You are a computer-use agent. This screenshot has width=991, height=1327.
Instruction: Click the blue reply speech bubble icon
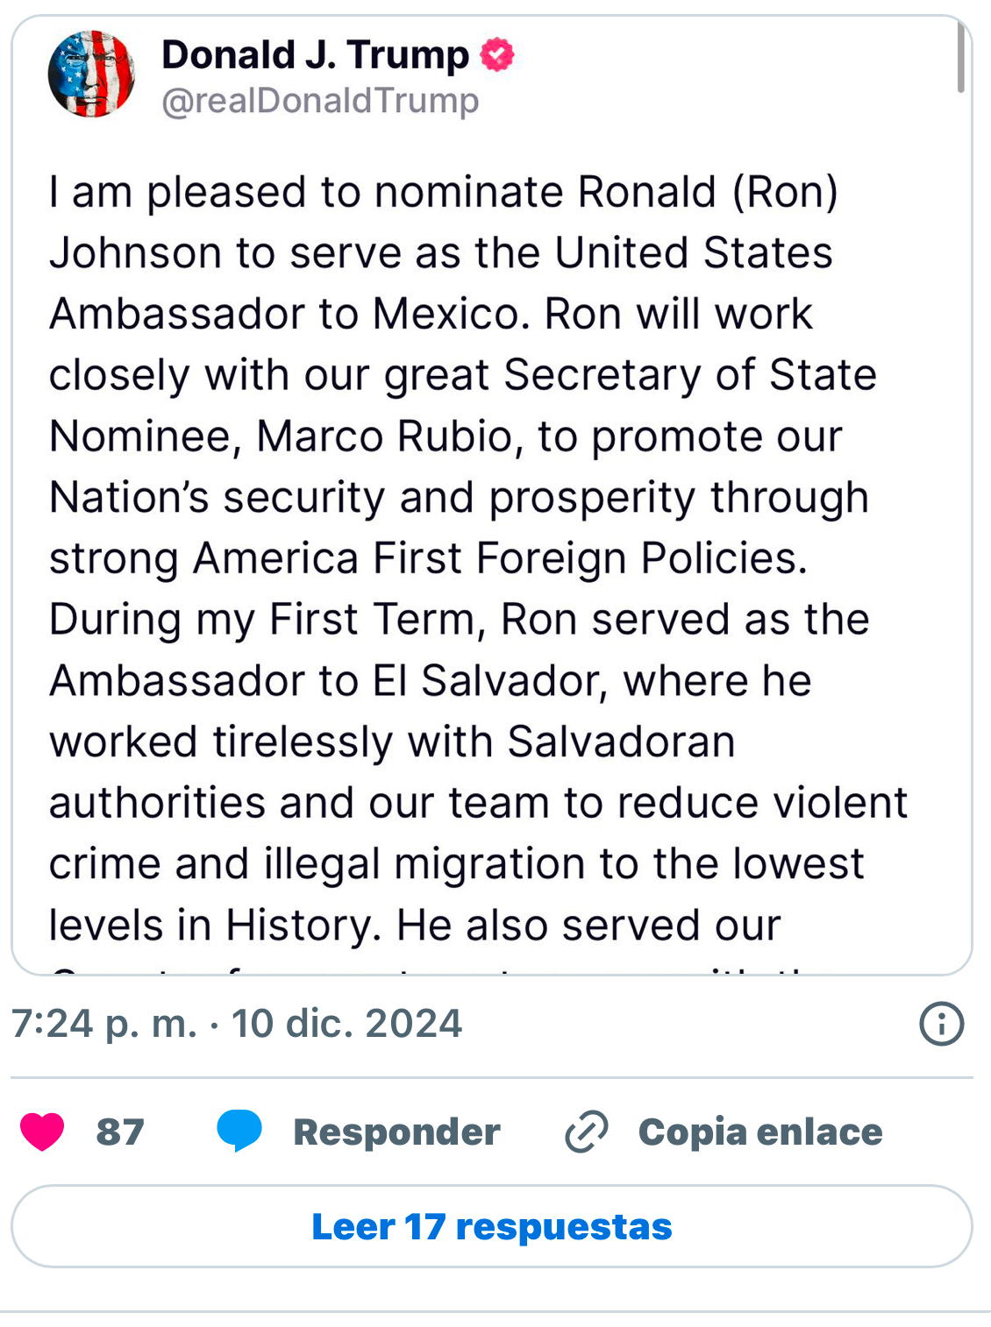pyautogui.click(x=239, y=1130)
